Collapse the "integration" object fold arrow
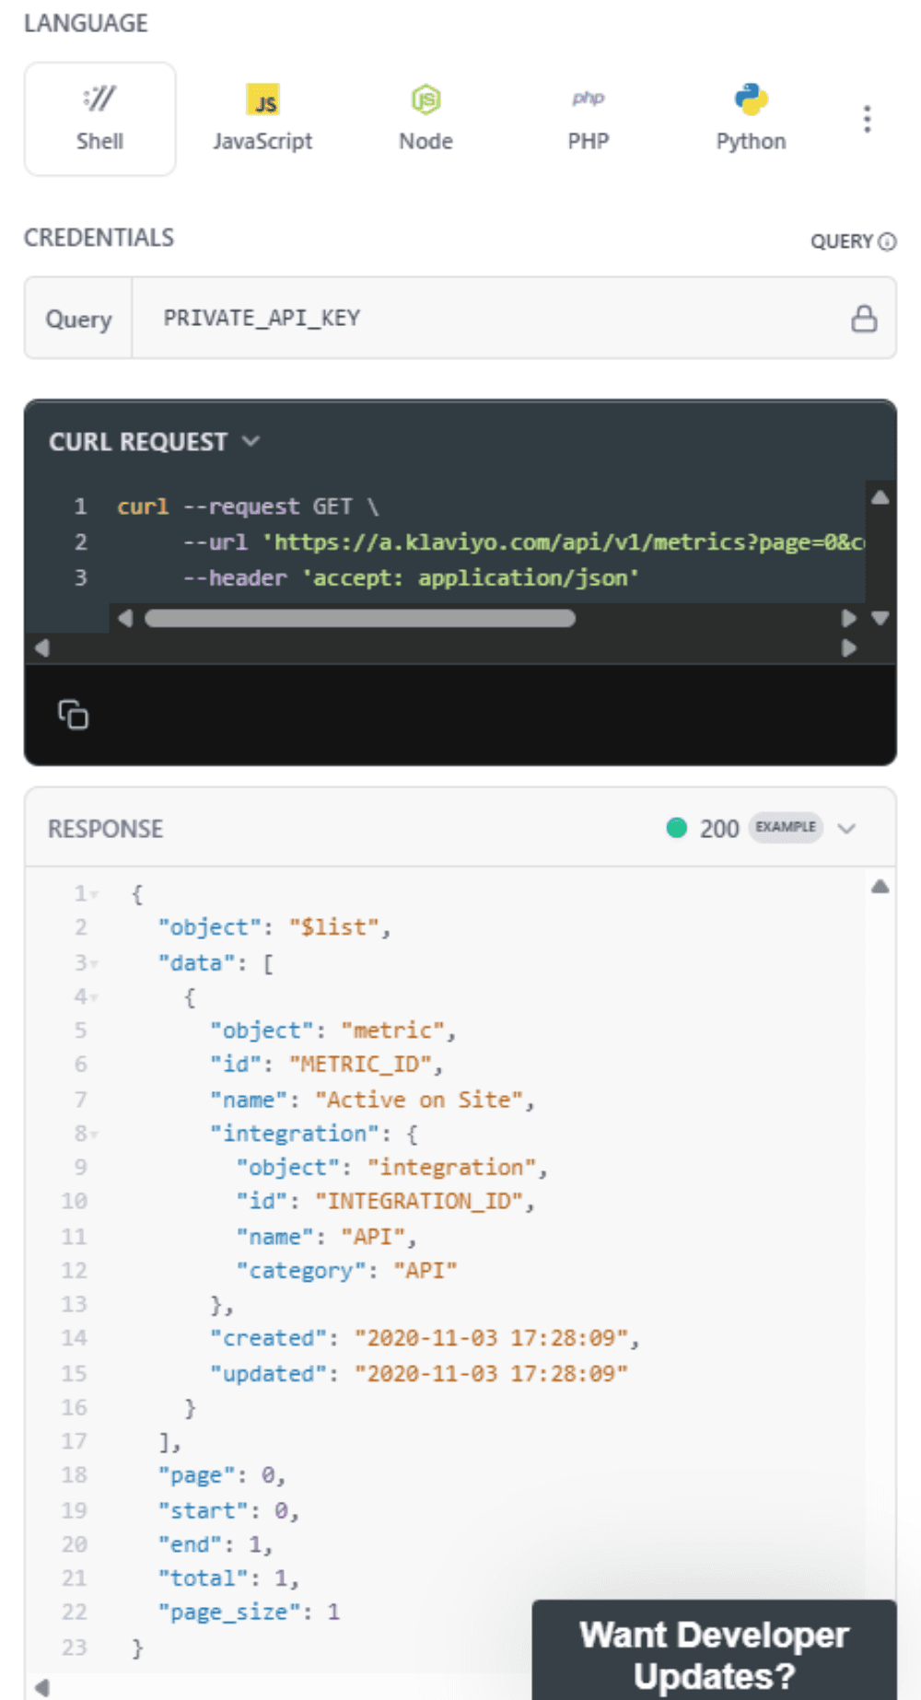Screen dimensions: 921x1700 [94, 1135]
